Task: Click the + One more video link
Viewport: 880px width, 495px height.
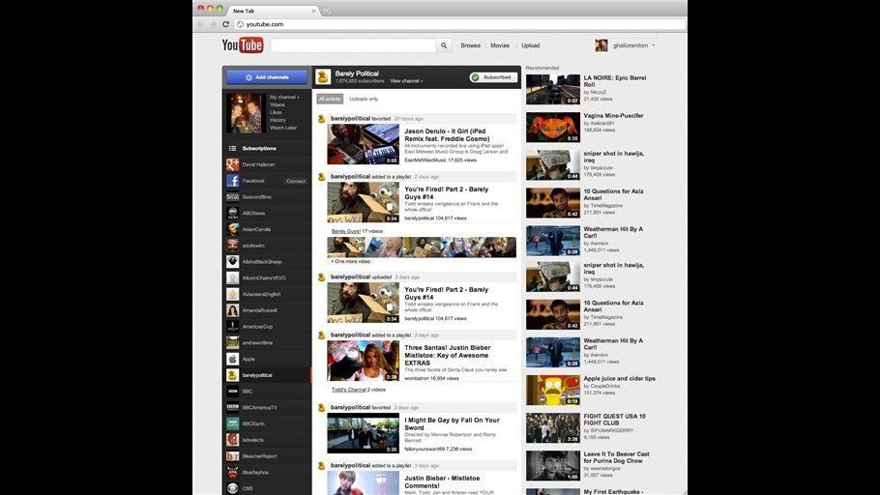Action: click(x=351, y=262)
